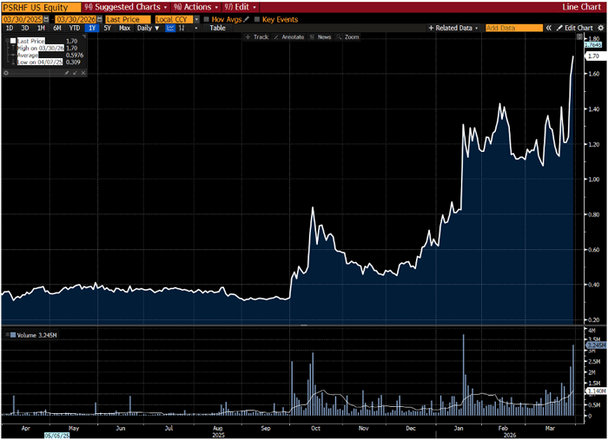Click the Add Data input field
608x440 pixels.
tap(513, 28)
